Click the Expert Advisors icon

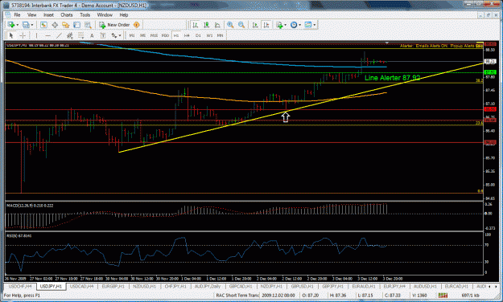pos(137,25)
